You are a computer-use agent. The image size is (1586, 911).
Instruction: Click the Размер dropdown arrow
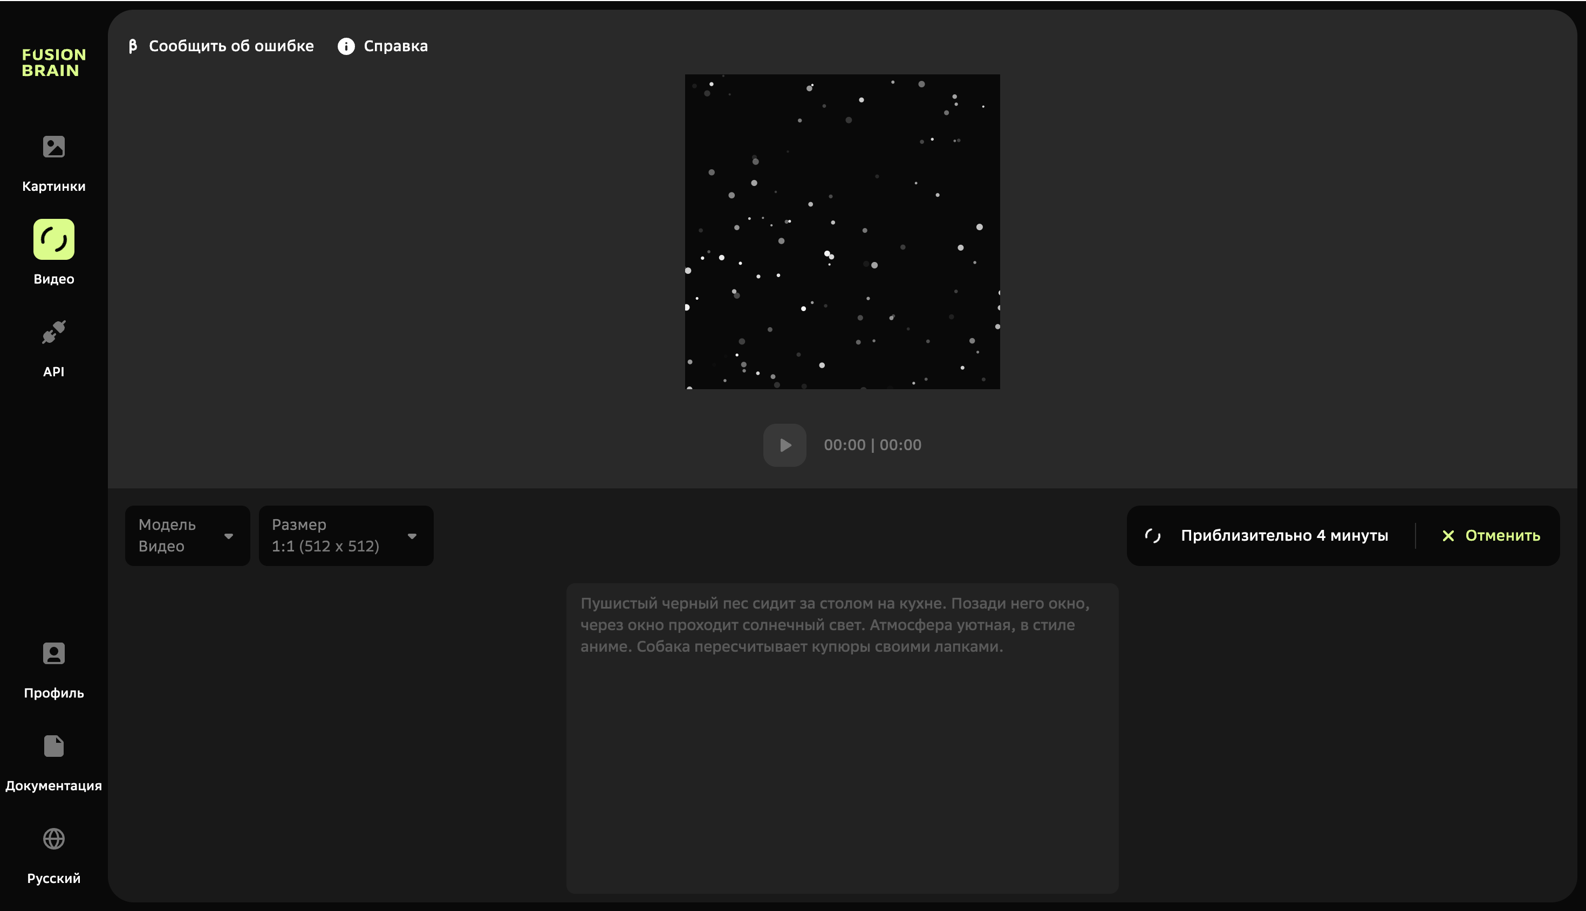click(412, 536)
